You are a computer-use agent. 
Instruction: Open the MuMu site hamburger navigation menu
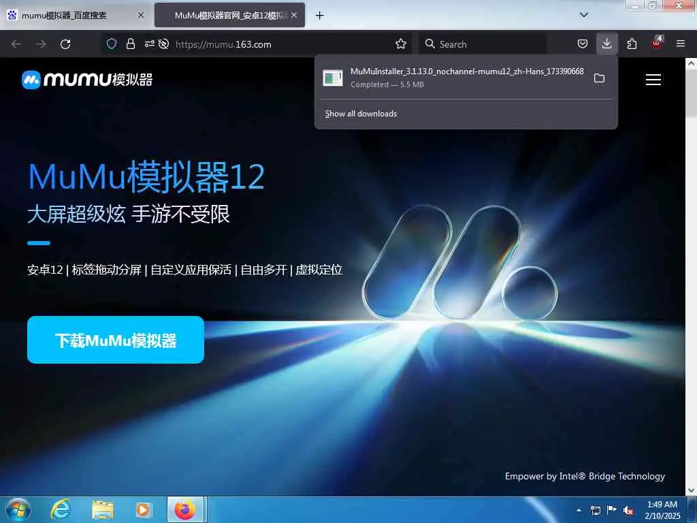(x=653, y=80)
